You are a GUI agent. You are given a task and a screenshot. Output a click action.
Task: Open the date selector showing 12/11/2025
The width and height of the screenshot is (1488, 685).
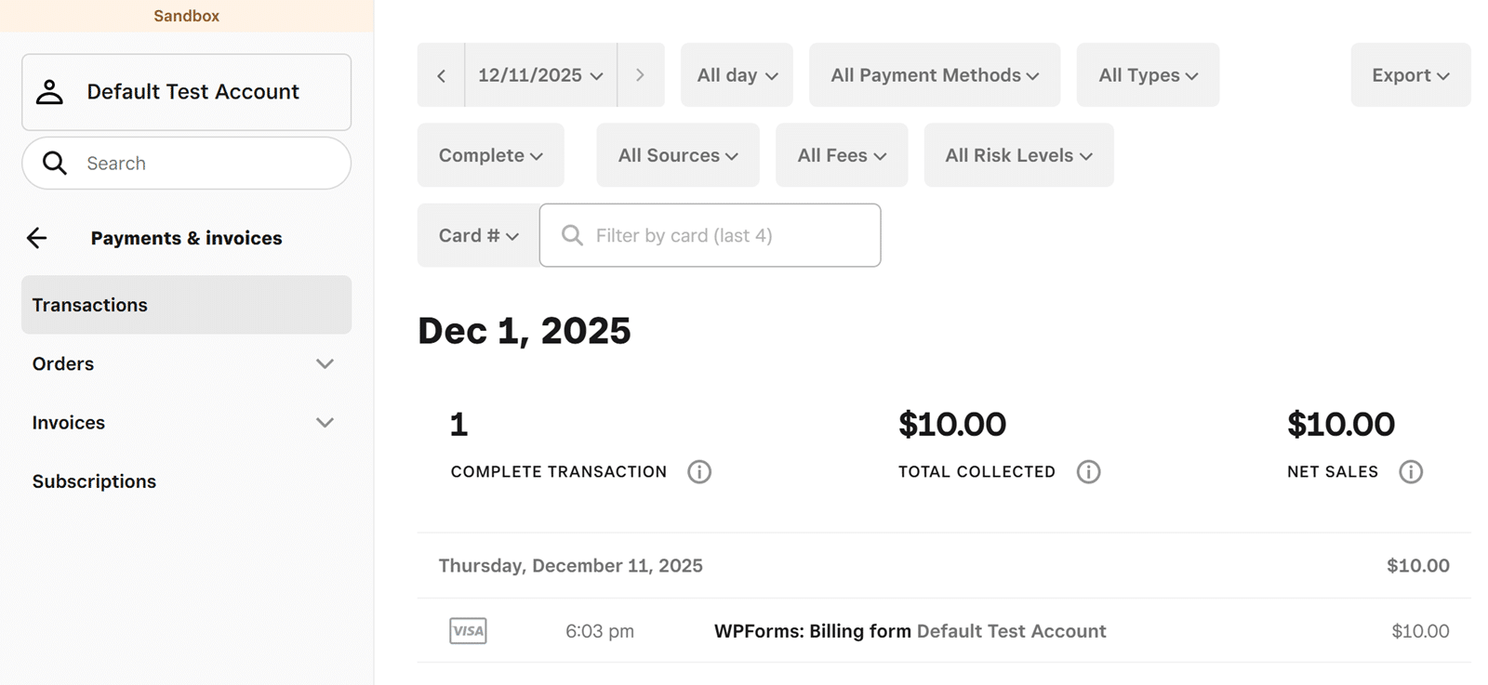[x=540, y=75]
